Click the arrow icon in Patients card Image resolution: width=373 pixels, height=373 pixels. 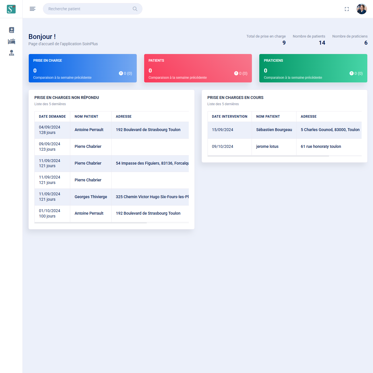[236, 73]
